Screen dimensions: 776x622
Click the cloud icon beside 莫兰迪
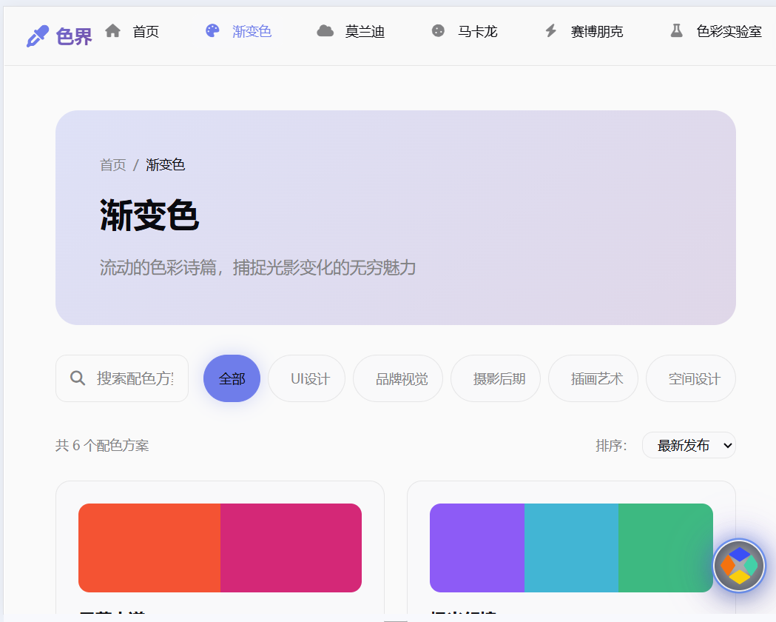point(325,31)
